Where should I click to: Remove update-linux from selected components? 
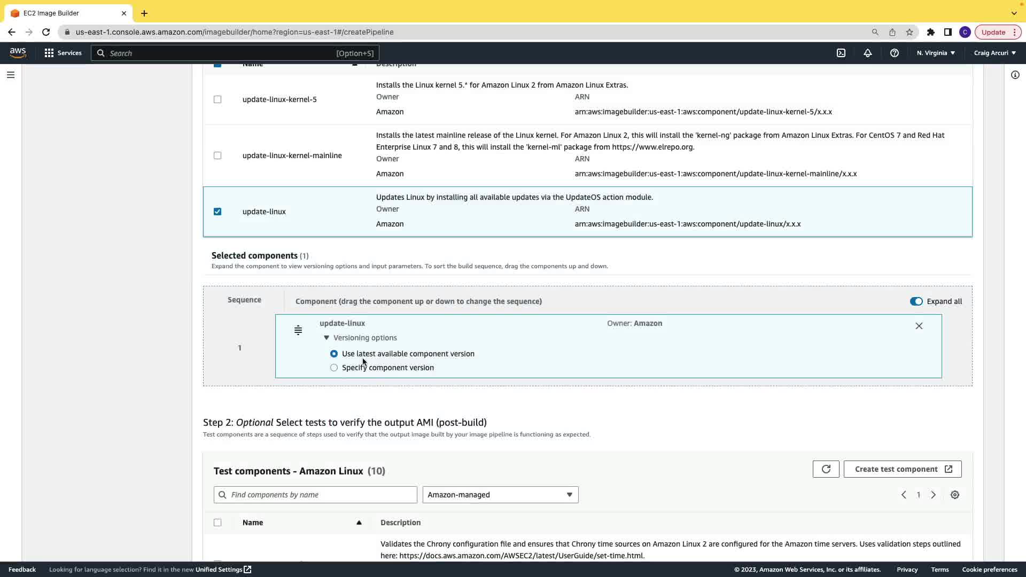coord(919,326)
